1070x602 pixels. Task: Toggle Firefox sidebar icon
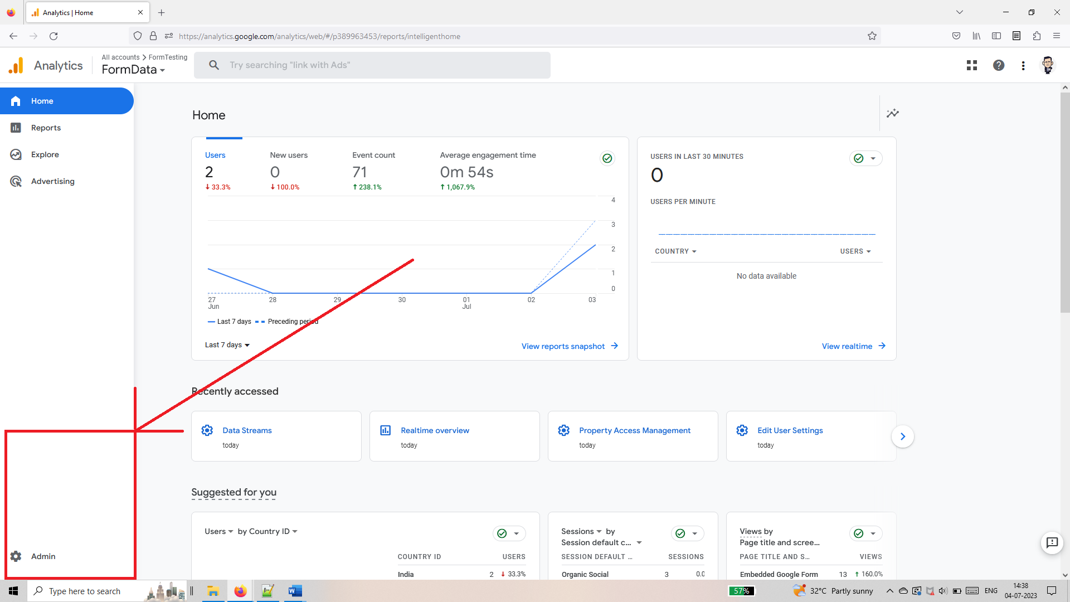pyautogui.click(x=996, y=36)
